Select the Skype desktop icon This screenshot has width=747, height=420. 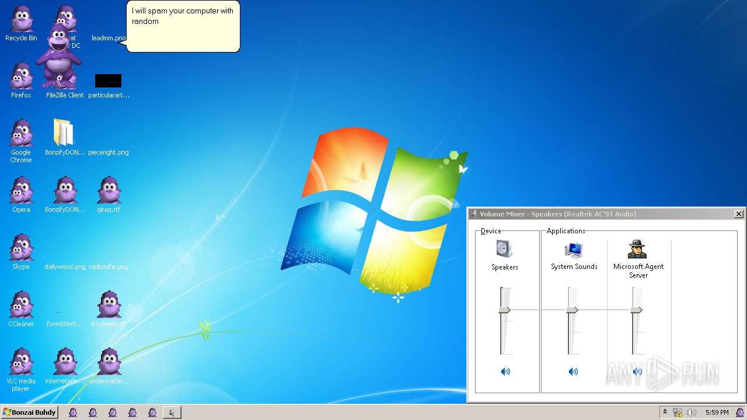coord(21,252)
